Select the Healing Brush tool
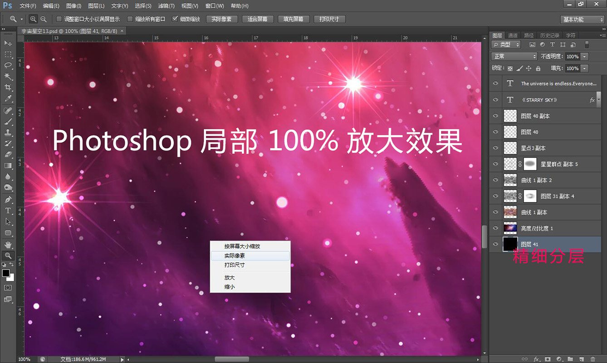This screenshot has height=363, width=607. (x=8, y=111)
